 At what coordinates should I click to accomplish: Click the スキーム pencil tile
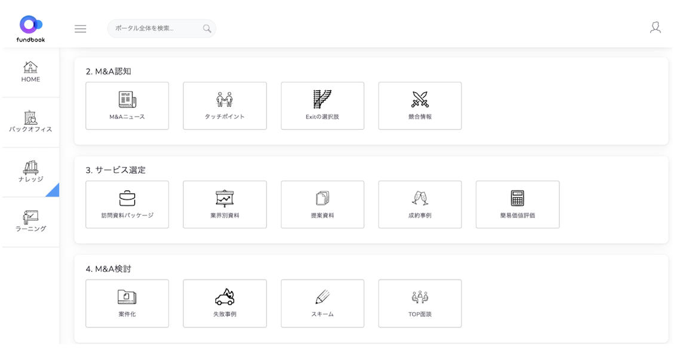pos(322,304)
